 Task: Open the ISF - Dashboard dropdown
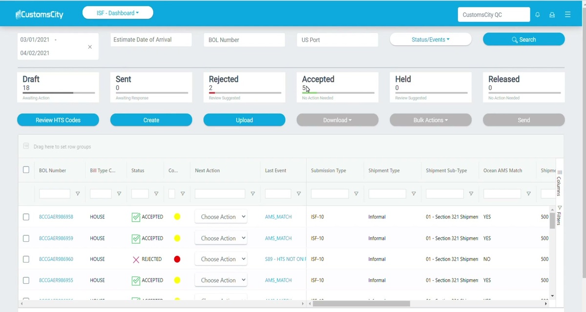click(118, 13)
